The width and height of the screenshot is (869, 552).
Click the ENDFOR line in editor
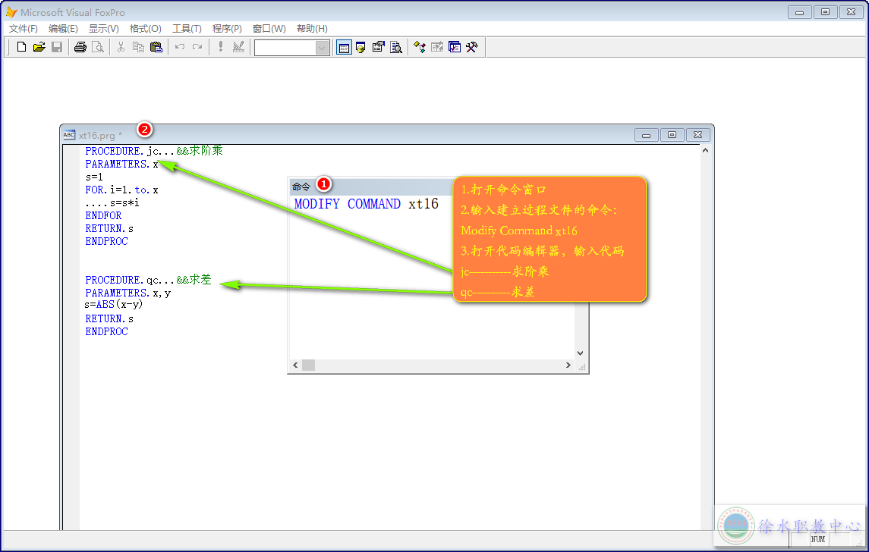coord(104,216)
